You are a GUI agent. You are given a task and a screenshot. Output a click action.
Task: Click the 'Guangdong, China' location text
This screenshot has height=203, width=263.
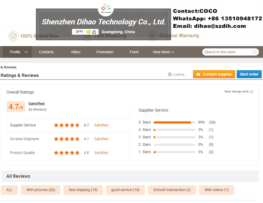118,32
